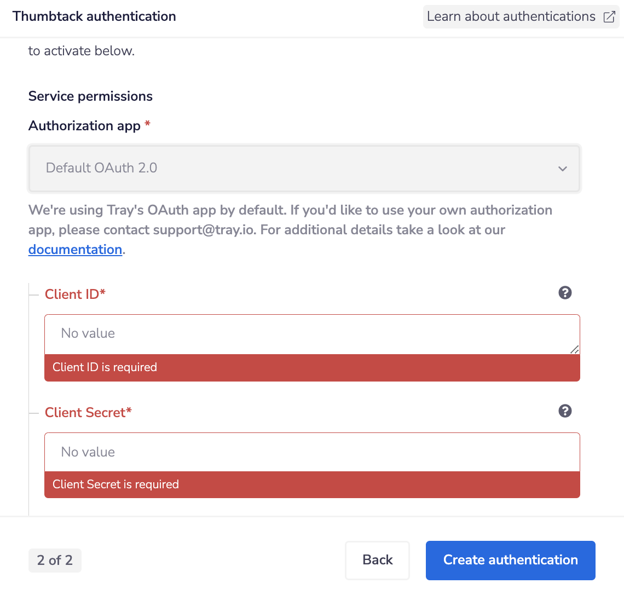Click the question mark circle above the Client ID input

(565, 293)
